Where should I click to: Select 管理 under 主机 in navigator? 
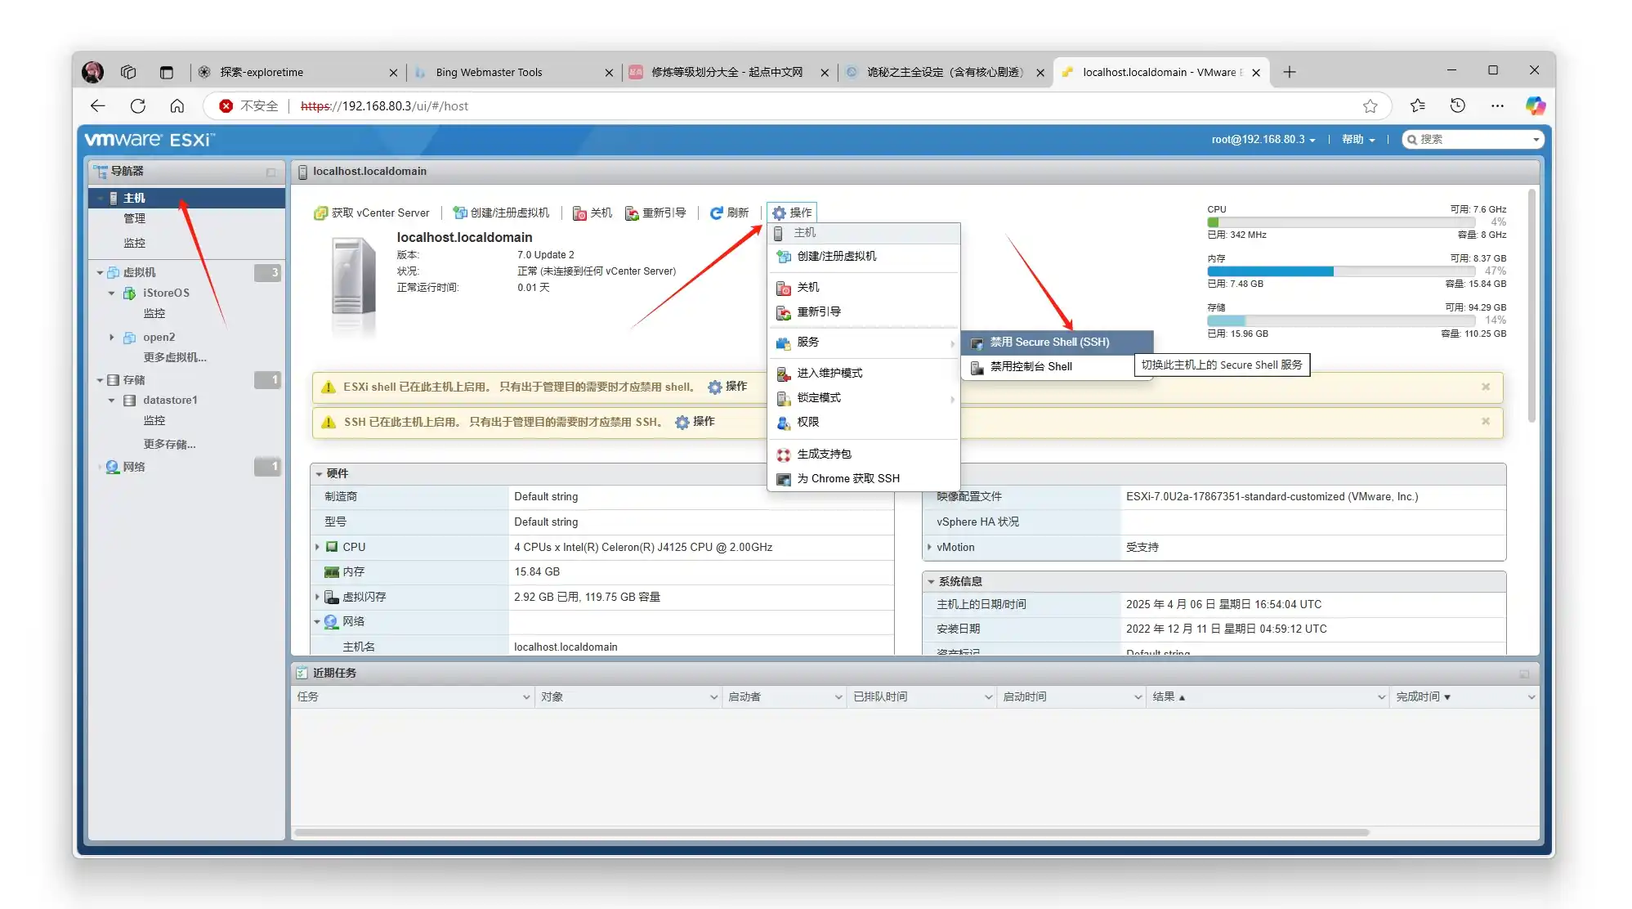(134, 218)
